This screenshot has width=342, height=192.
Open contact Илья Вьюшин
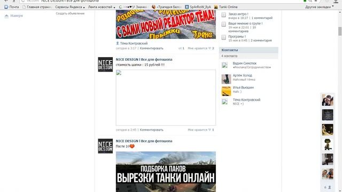[x=243, y=87]
